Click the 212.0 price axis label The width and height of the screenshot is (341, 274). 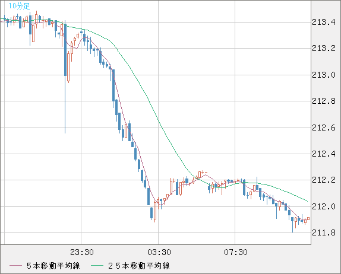tap(324, 206)
